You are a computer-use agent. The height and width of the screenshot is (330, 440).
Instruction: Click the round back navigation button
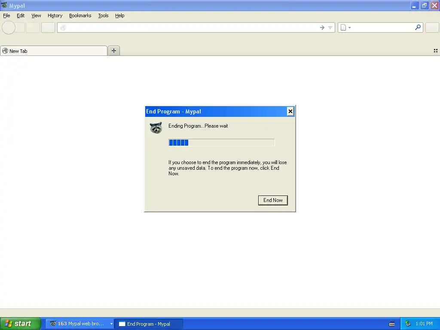pyautogui.click(x=9, y=27)
